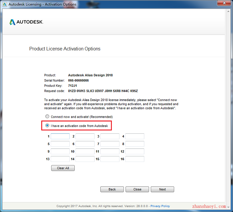Click serial number 066-66666666

click(x=78, y=80)
